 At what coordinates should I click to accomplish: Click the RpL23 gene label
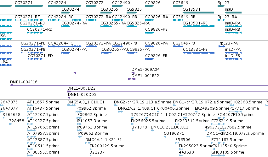(x=223, y=3)
